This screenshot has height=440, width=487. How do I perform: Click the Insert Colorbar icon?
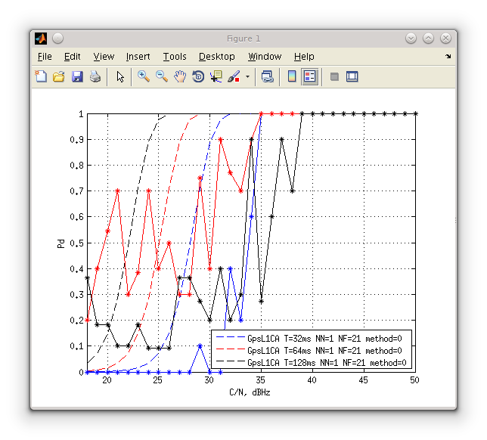tap(291, 76)
